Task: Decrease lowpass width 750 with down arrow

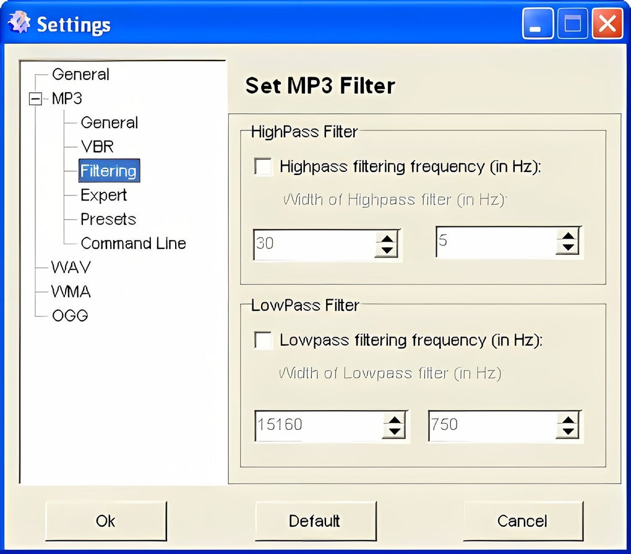Action: point(568,432)
